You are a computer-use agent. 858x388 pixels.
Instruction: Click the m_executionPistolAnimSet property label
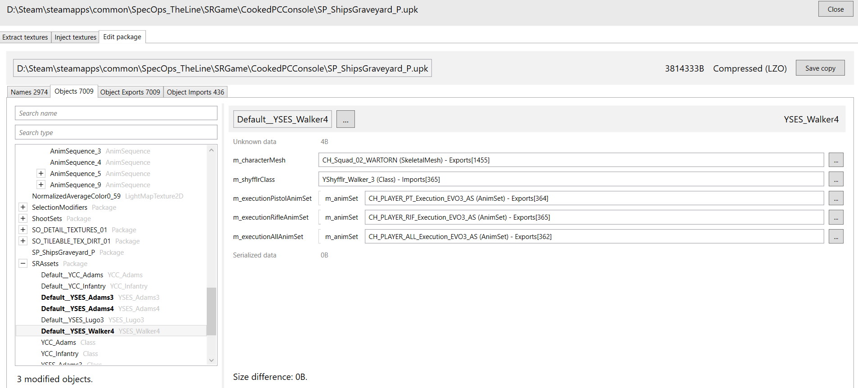pos(272,199)
